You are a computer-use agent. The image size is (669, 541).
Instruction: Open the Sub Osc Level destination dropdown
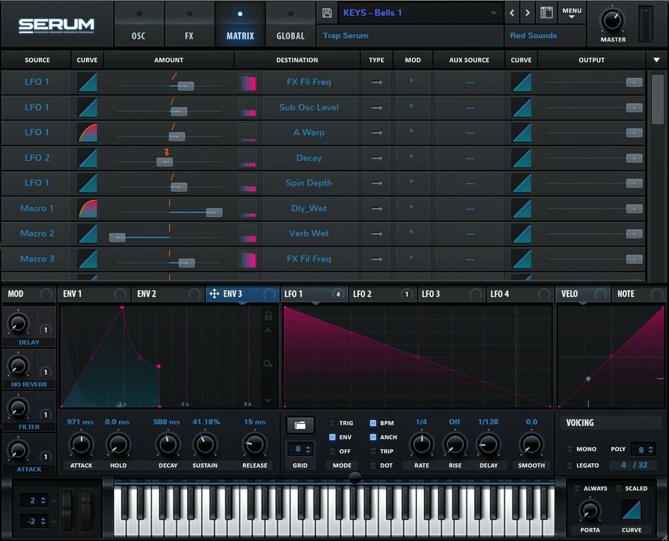pyautogui.click(x=309, y=108)
